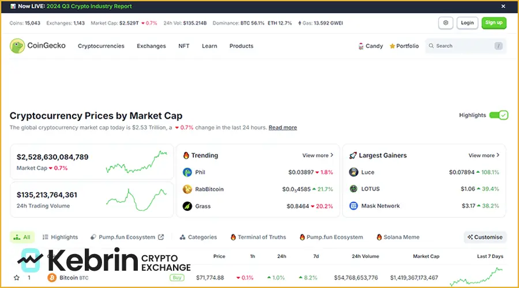
Task: Click the Customise sparkle icon
Action: pyautogui.click(x=470, y=237)
